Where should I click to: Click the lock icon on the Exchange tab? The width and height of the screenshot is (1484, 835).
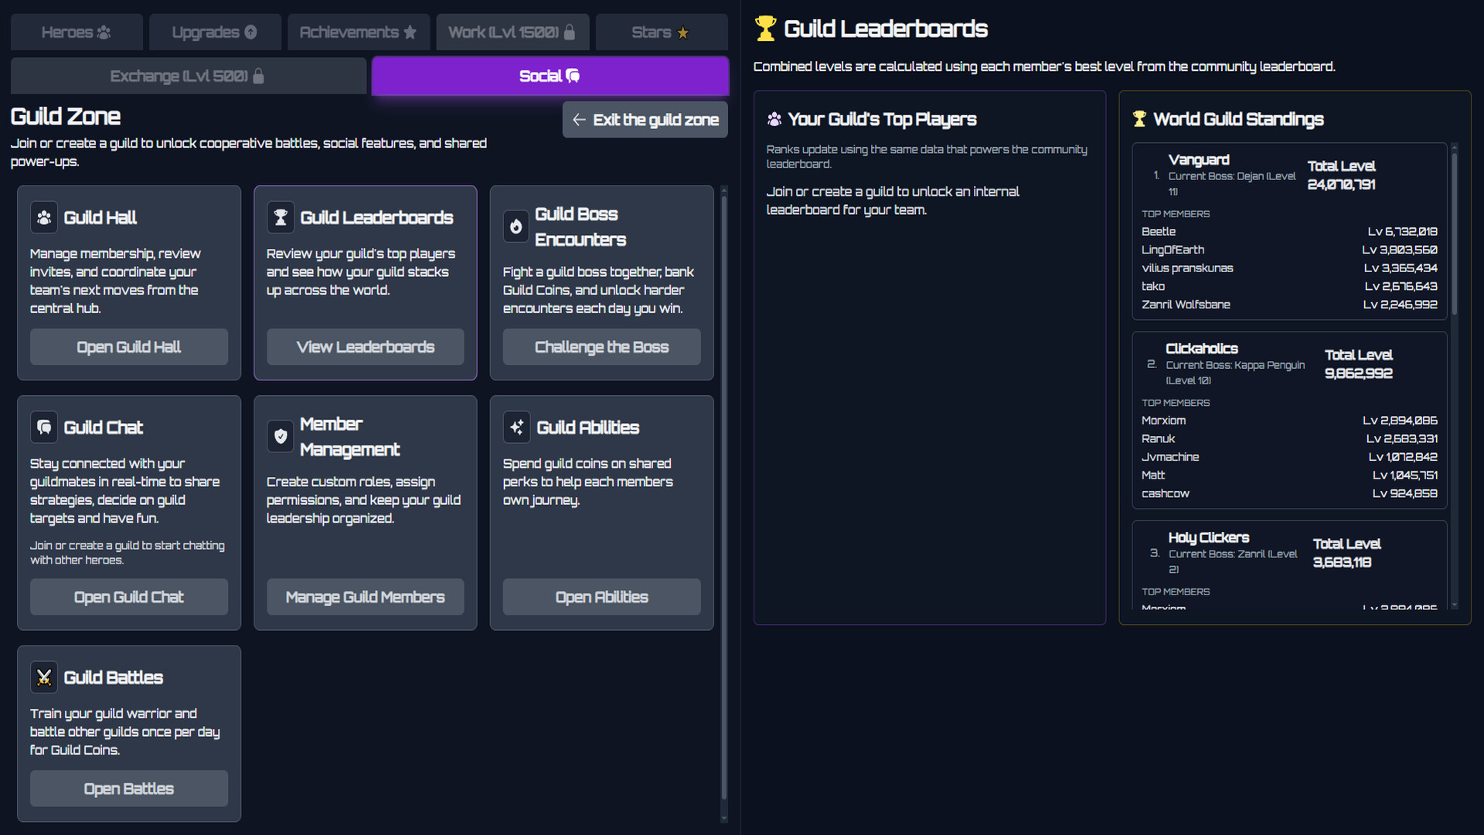tap(259, 76)
